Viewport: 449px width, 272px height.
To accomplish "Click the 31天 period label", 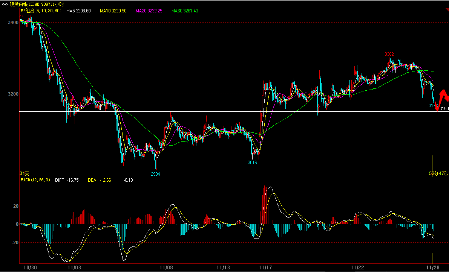I will (x=25, y=173).
